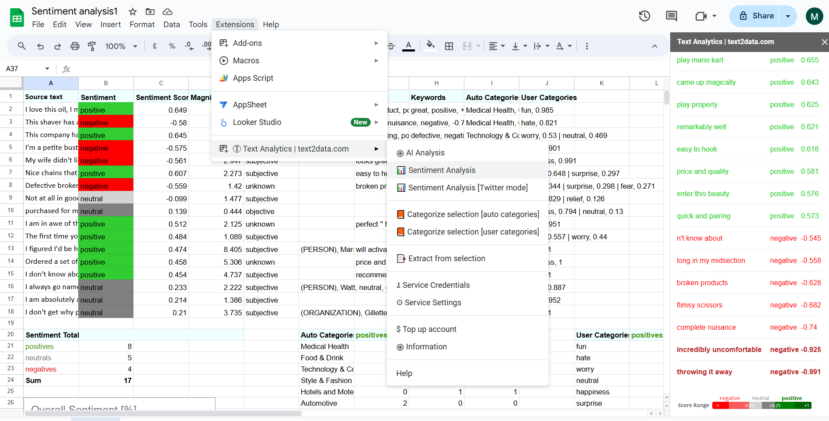Viewport: 829px width, 421px height.
Task: Open the name box dropdown arrow
Action: coord(47,69)
